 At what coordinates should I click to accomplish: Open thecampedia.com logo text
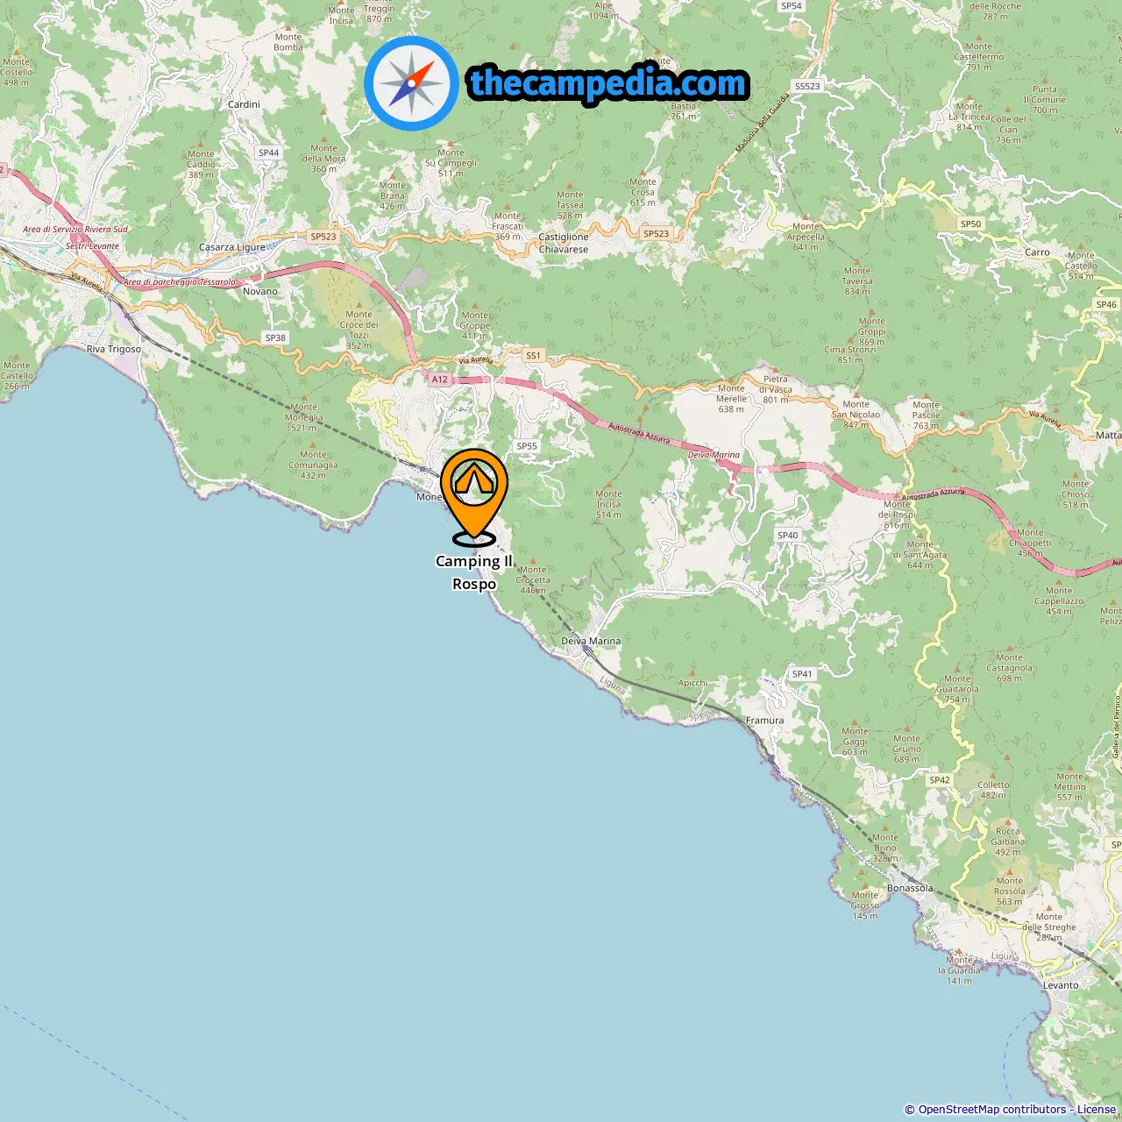click(608, 83)
